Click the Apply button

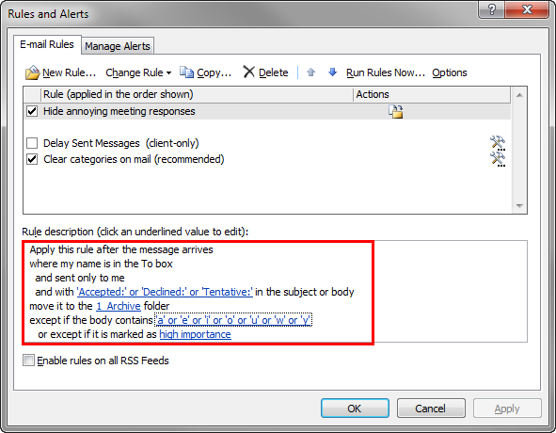coord(507,409)
